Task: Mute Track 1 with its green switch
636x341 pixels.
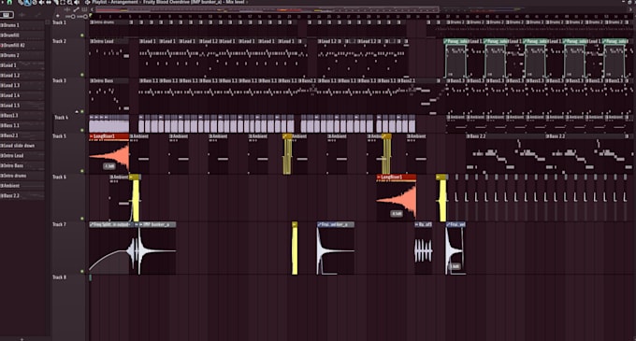Action: [82, 36]
